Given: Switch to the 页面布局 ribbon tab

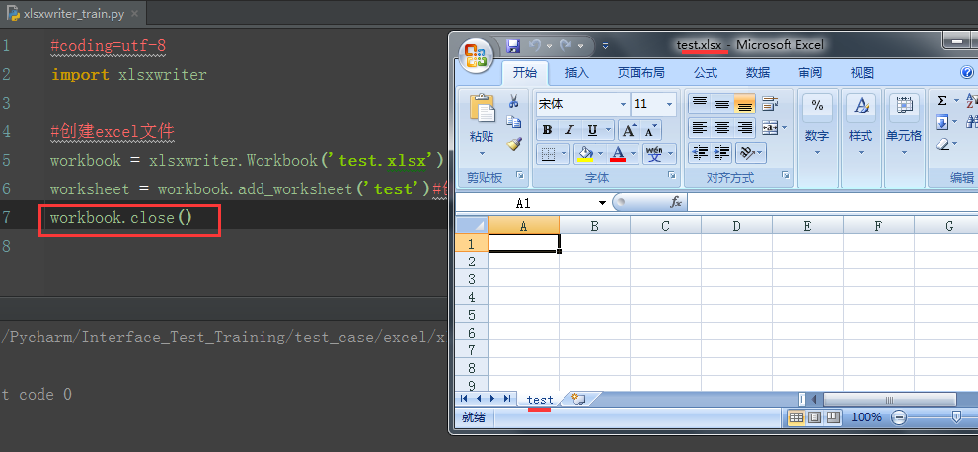Looking at the screenshot, I should (x=641, y=73).
